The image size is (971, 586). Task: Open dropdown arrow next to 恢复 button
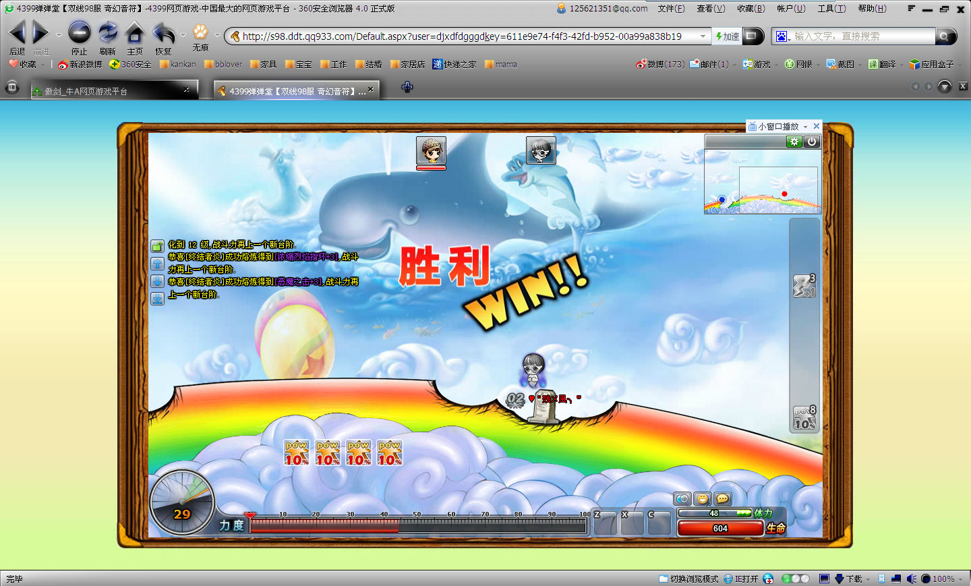tap(183, 35)
